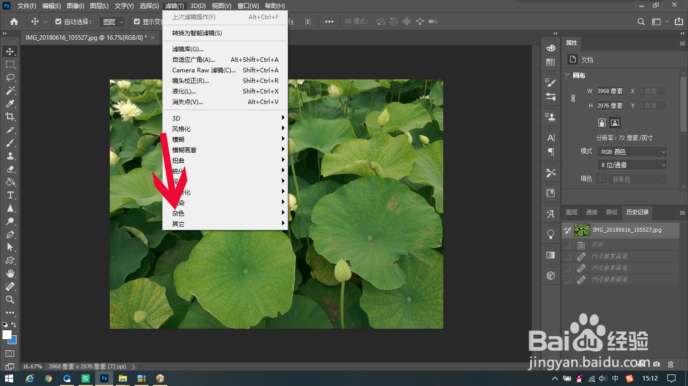Select the Pen tool
Screen dimensions: 688x386
click(10, 234)
